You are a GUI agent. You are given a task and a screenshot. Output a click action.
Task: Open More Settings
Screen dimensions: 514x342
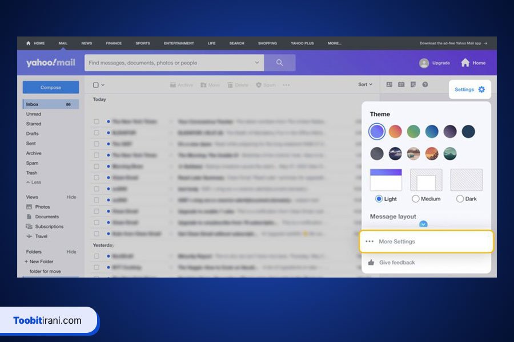(426, 242)
